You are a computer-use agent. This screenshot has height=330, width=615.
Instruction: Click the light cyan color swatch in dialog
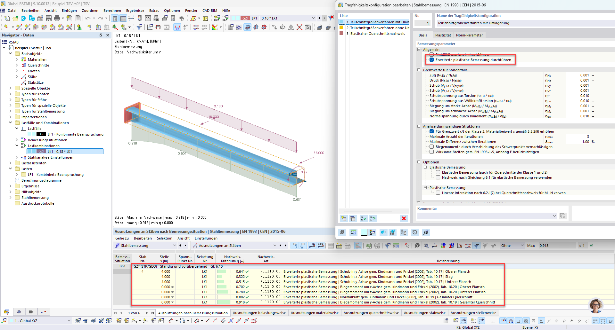point(364,232)
